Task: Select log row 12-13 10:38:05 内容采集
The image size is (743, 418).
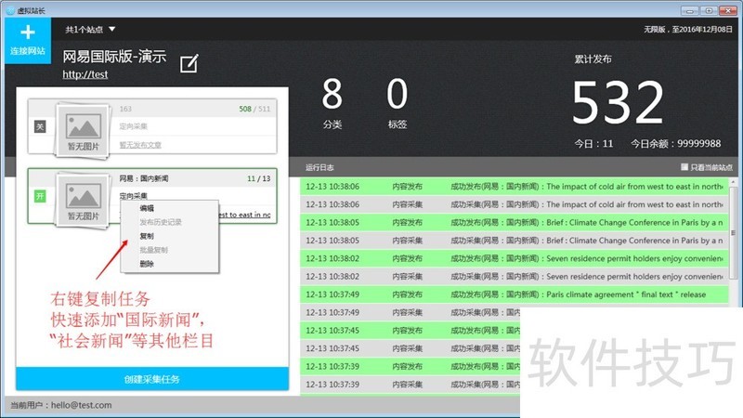Action: (x=515, y=241)
